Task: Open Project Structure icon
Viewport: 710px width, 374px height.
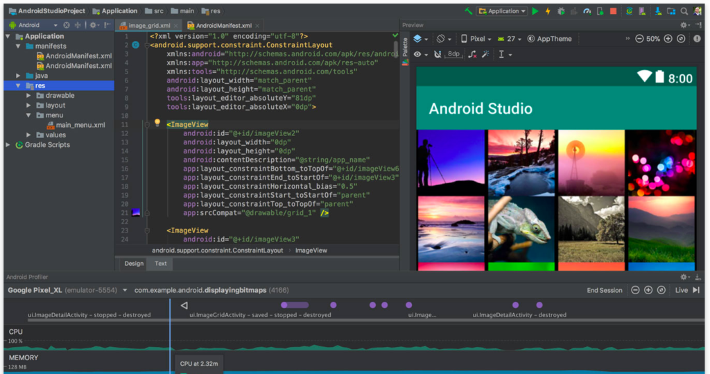Action: (671, 11)
